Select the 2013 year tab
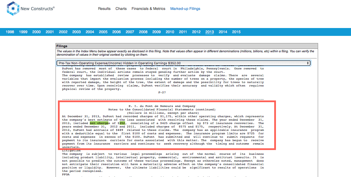 [209, 32]
